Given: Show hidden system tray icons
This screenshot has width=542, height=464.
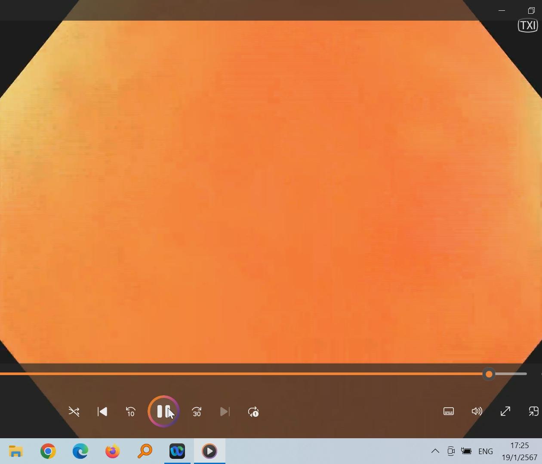Looking at the screenshot, I should (x=435, y=451).
